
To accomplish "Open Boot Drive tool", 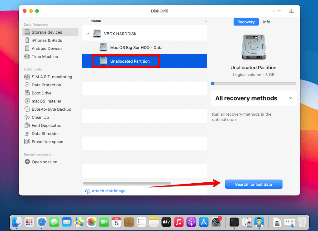I will point(41,93).
